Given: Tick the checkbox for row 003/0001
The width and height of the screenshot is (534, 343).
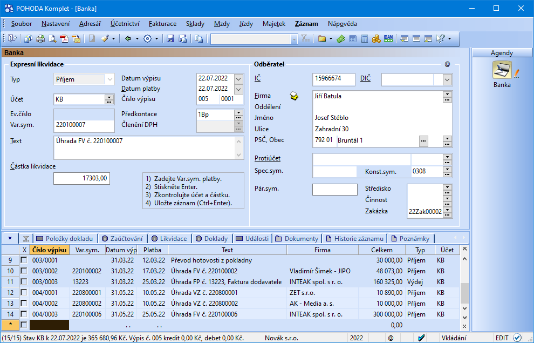Looking at the screenshot, I should pos(24,260).
